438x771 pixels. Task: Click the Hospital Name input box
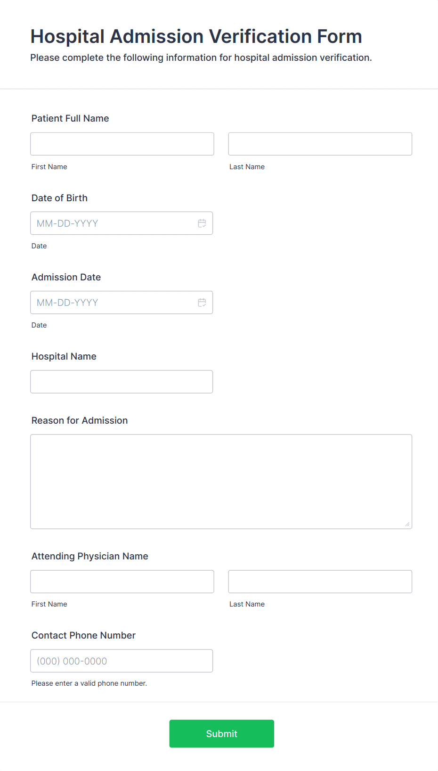coord(122,382)
